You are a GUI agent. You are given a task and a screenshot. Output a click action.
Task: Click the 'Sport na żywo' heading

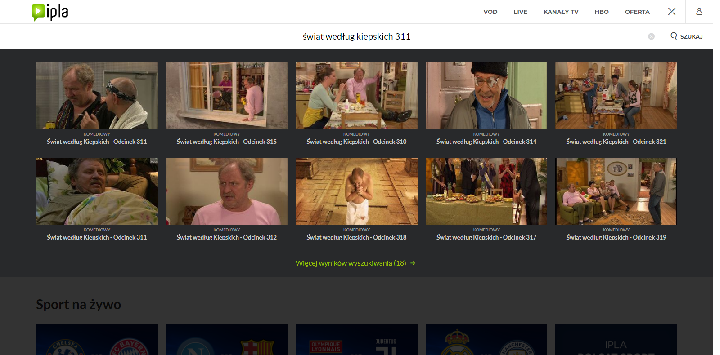(x=78, y=304)
